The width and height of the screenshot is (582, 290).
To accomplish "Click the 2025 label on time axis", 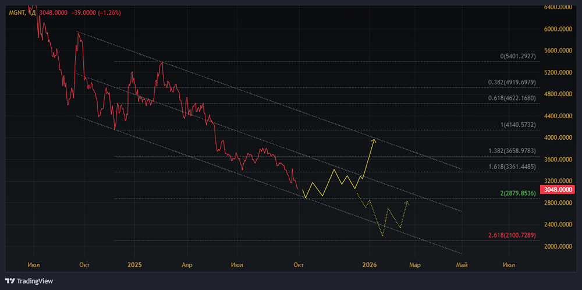I will (134, 265).
